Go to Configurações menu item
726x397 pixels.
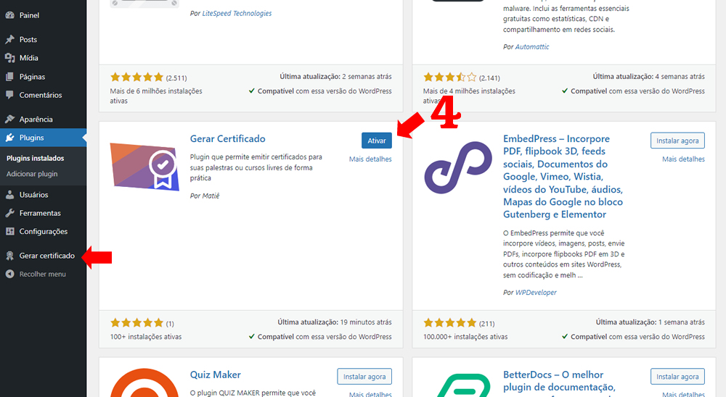(43, 232)
